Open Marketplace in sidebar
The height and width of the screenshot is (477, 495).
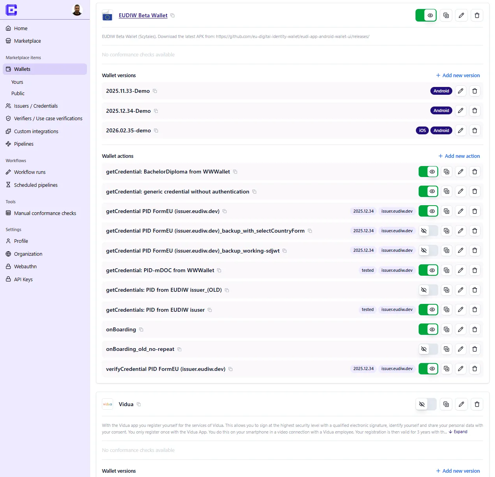45,41
